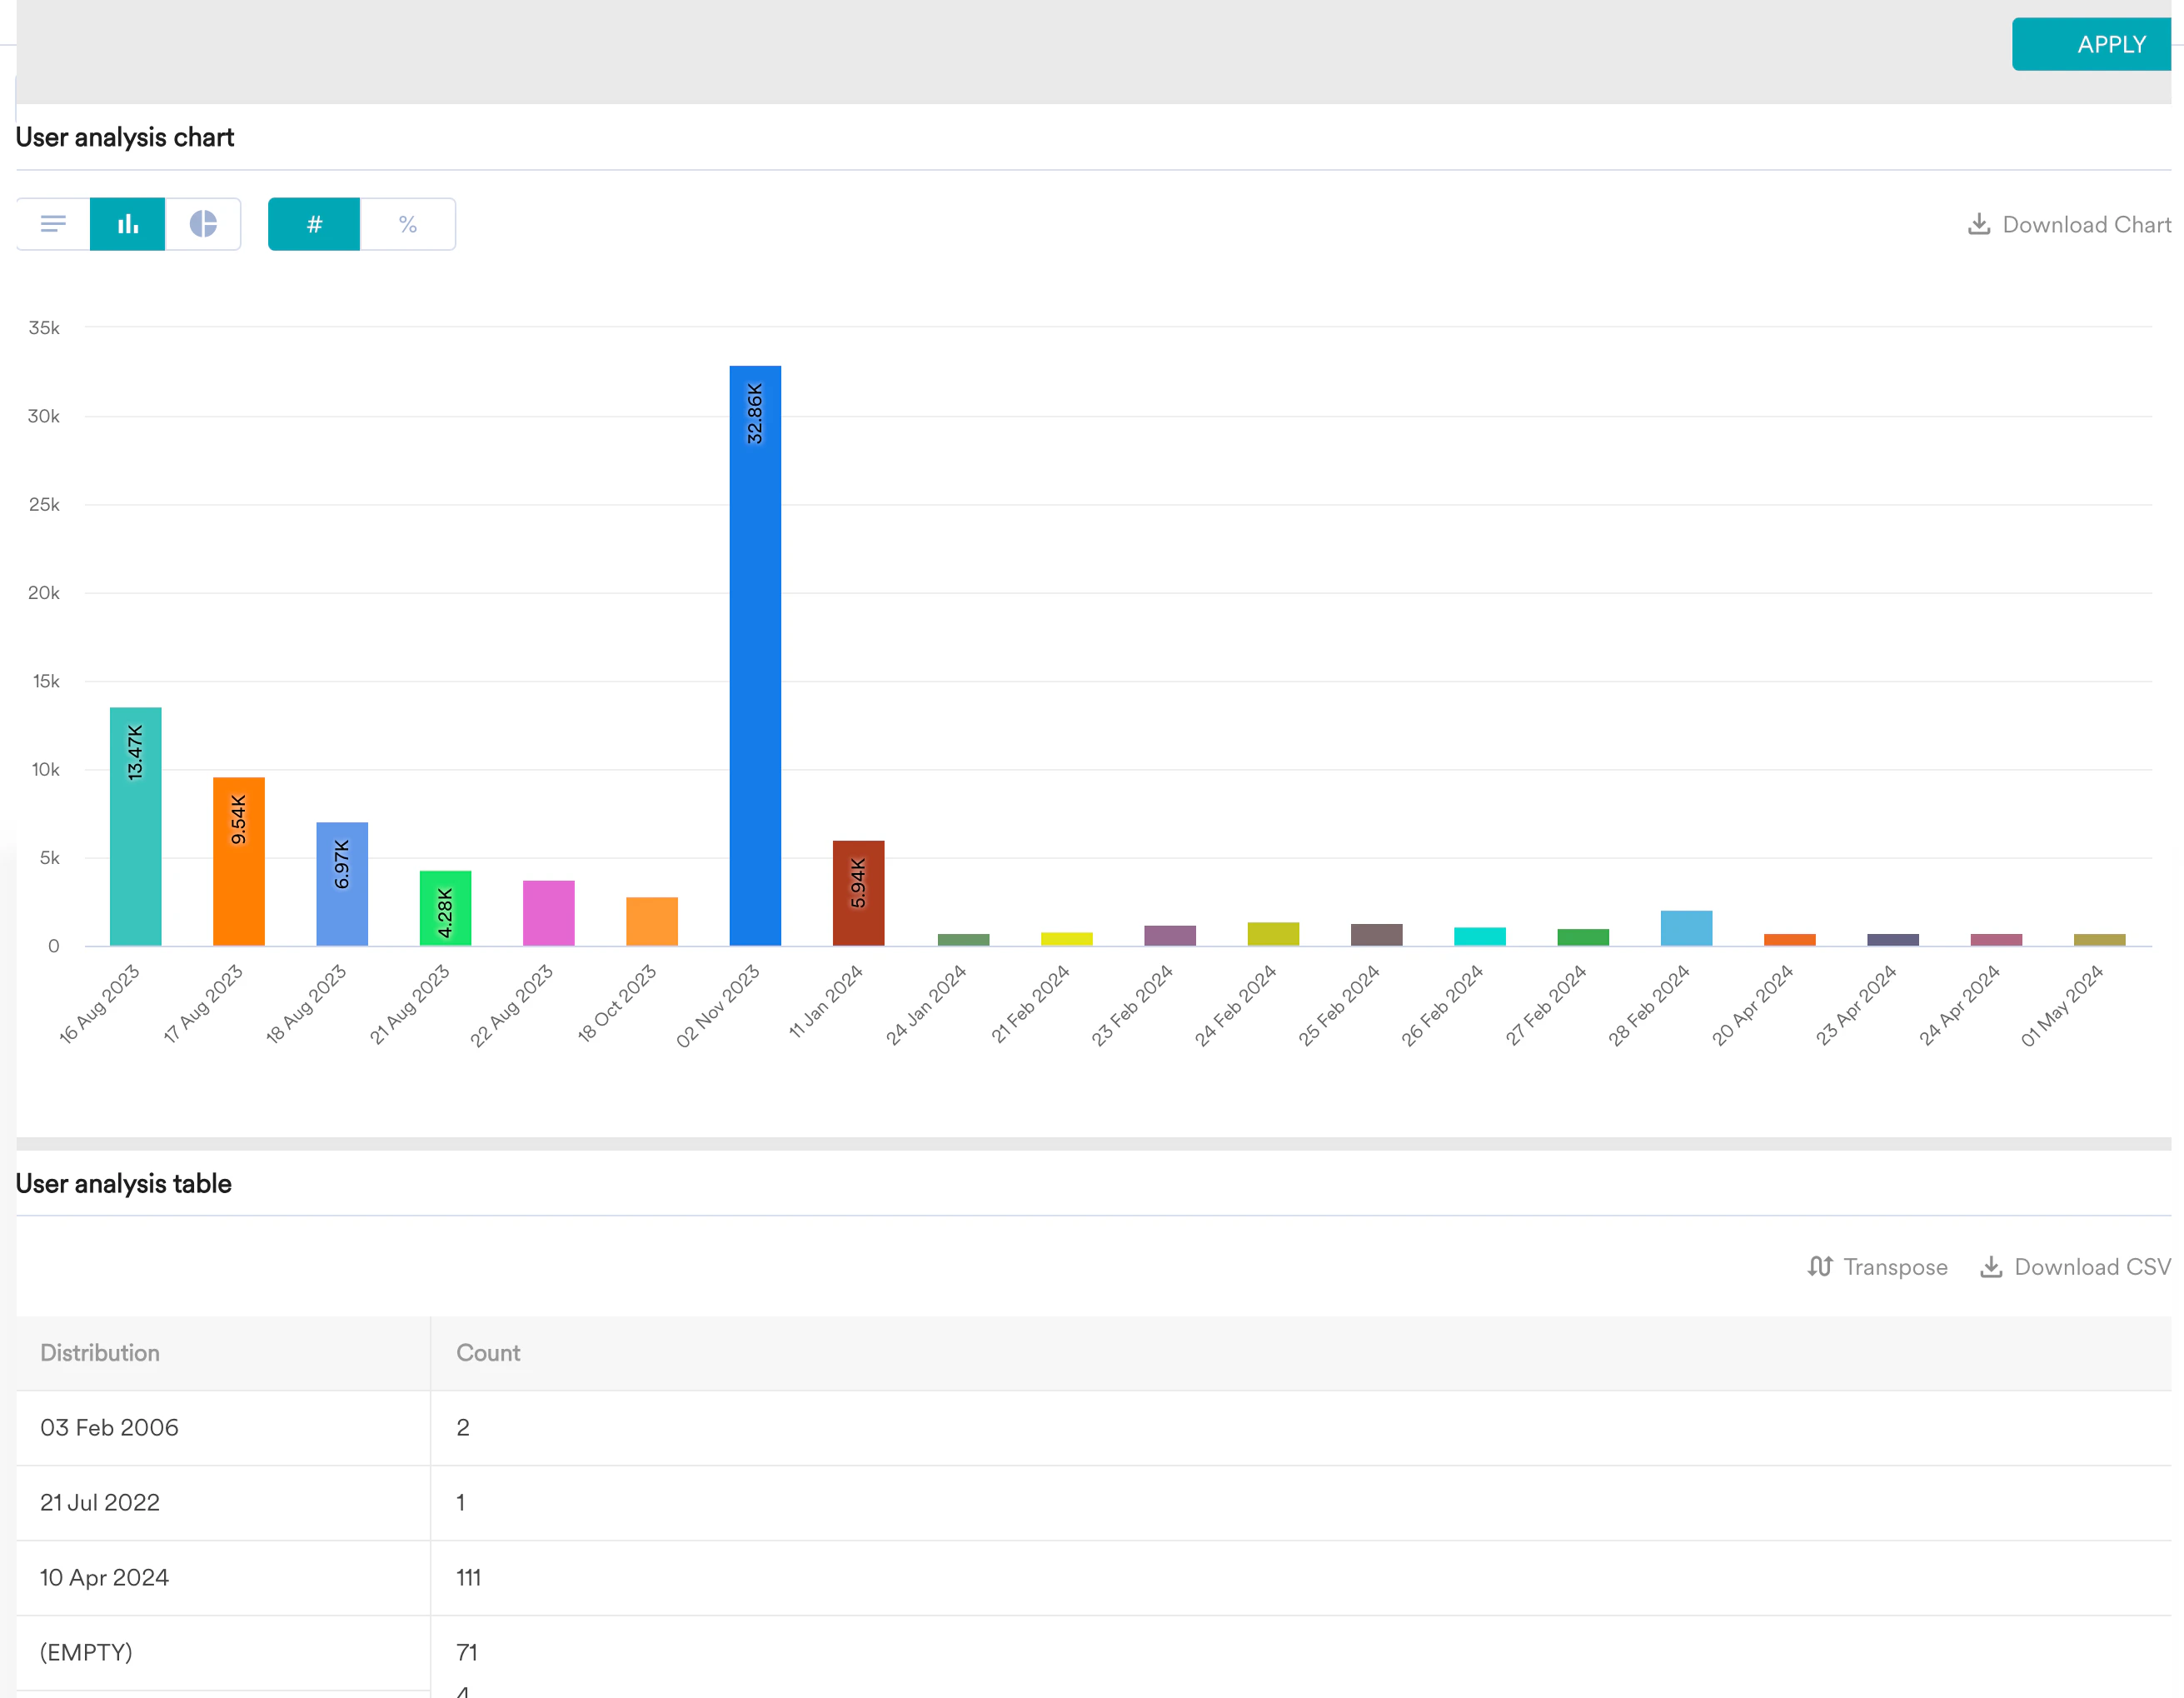Click the Count column header
Image resolution: width=2184 pixels, height=1698 pixels.
coord(488,1353)
